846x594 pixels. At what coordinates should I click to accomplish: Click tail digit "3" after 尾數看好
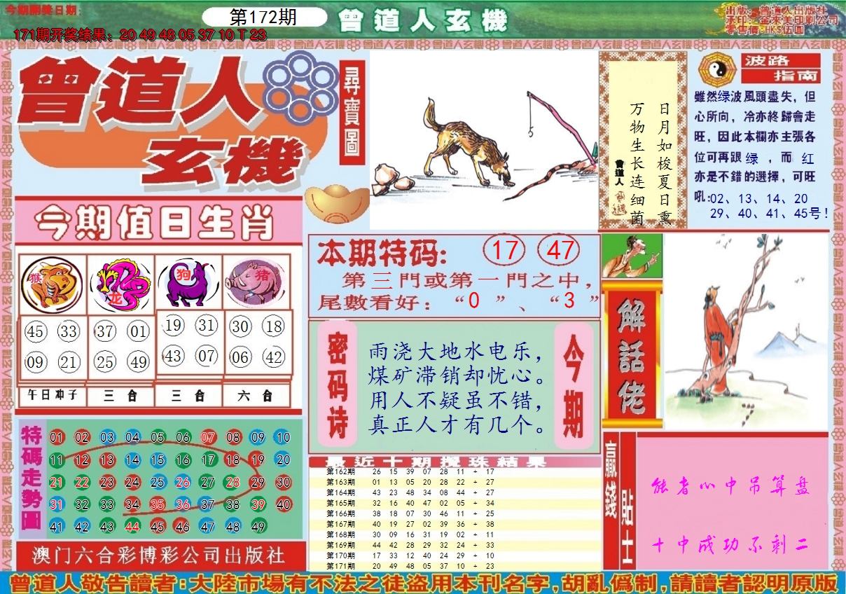coord(569,301)
